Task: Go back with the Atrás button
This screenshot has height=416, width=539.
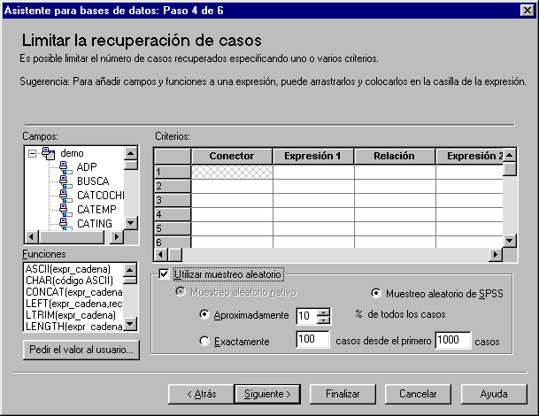Action: point(202,394)
